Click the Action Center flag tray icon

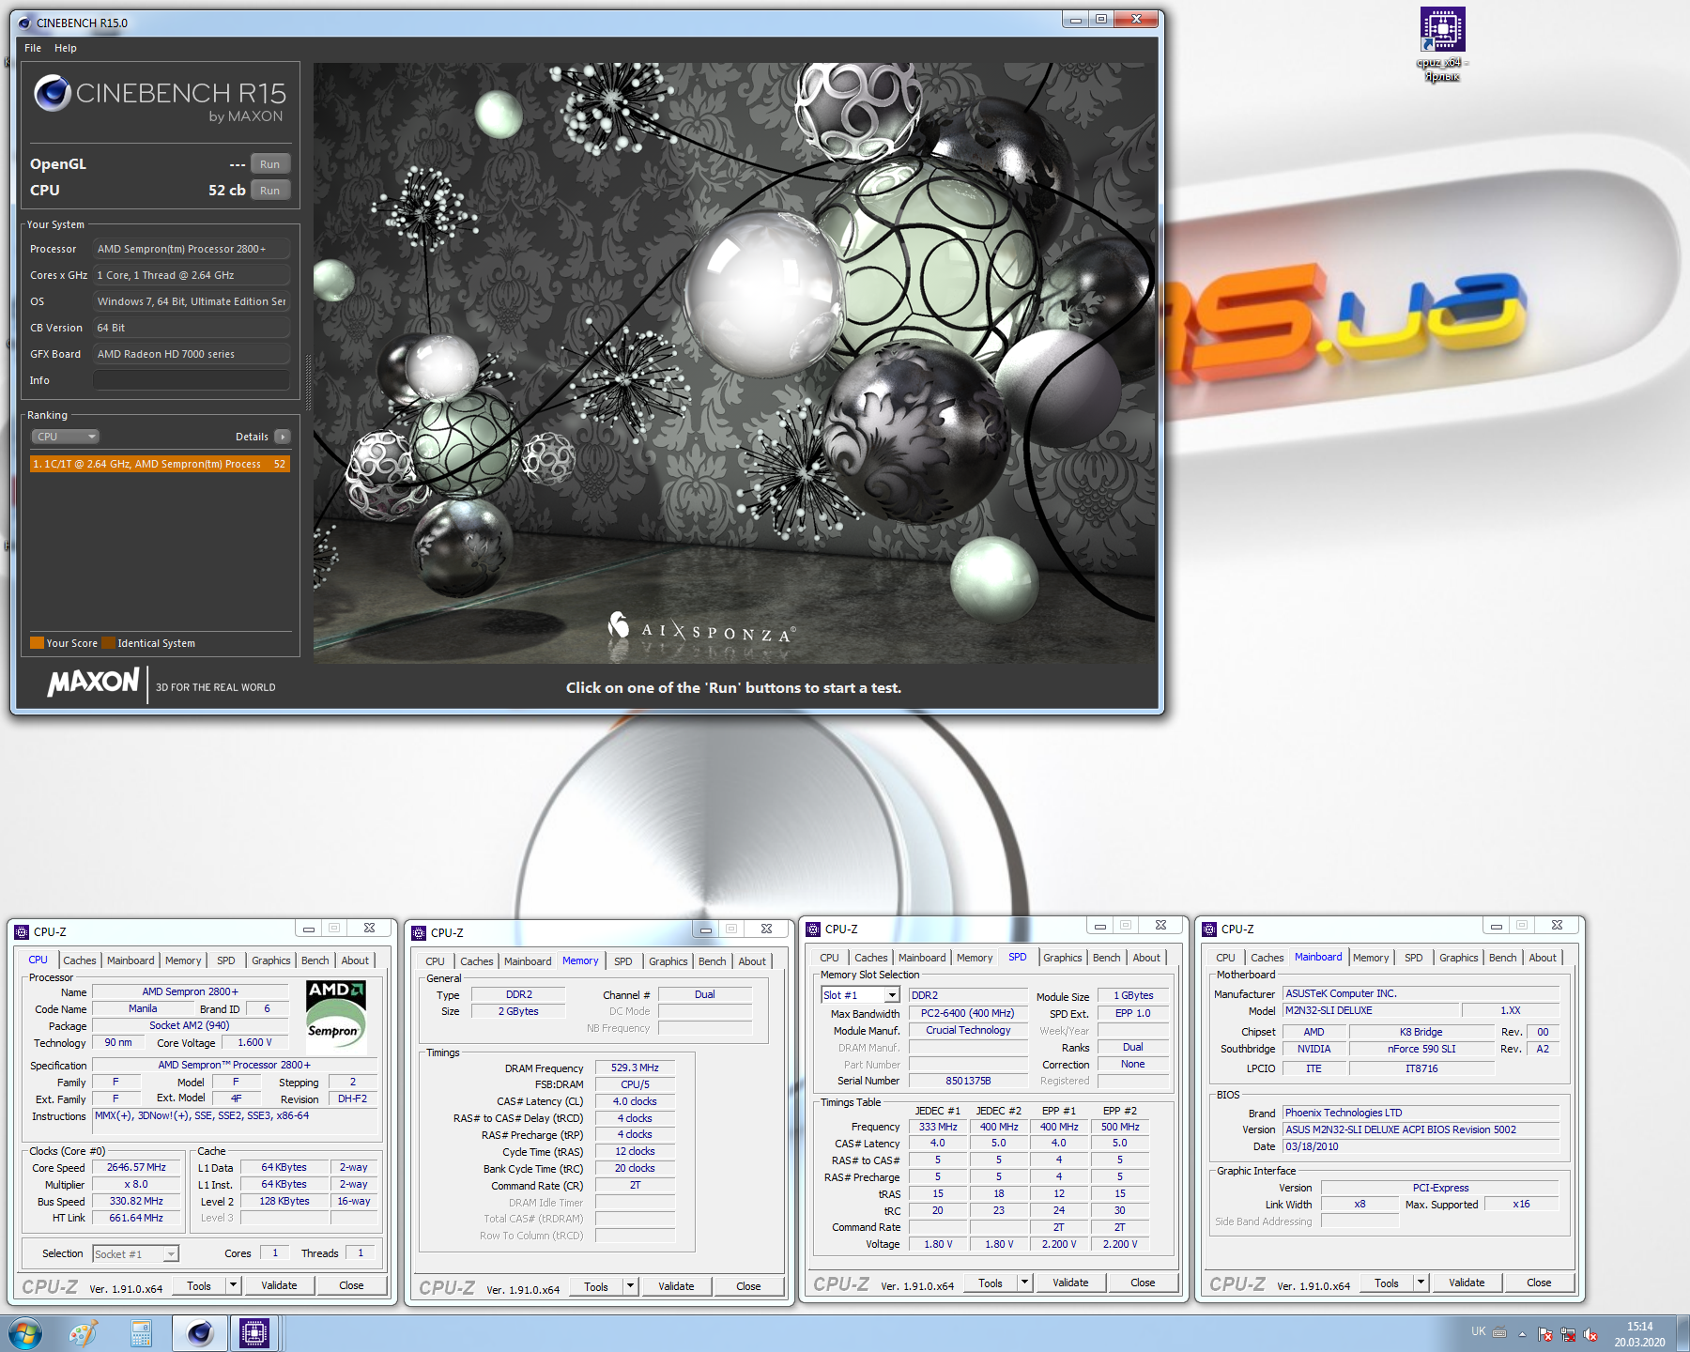pos(1545,1334)
